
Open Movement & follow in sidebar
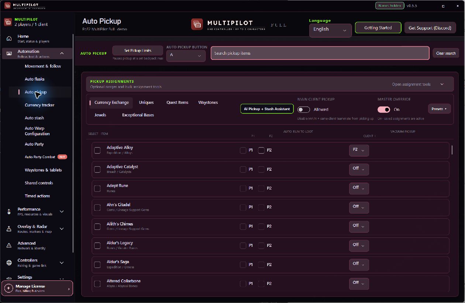click(43, 67)
